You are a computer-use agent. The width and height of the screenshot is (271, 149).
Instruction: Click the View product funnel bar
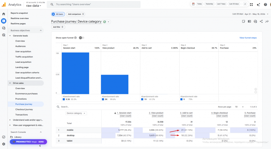[115, 85]
